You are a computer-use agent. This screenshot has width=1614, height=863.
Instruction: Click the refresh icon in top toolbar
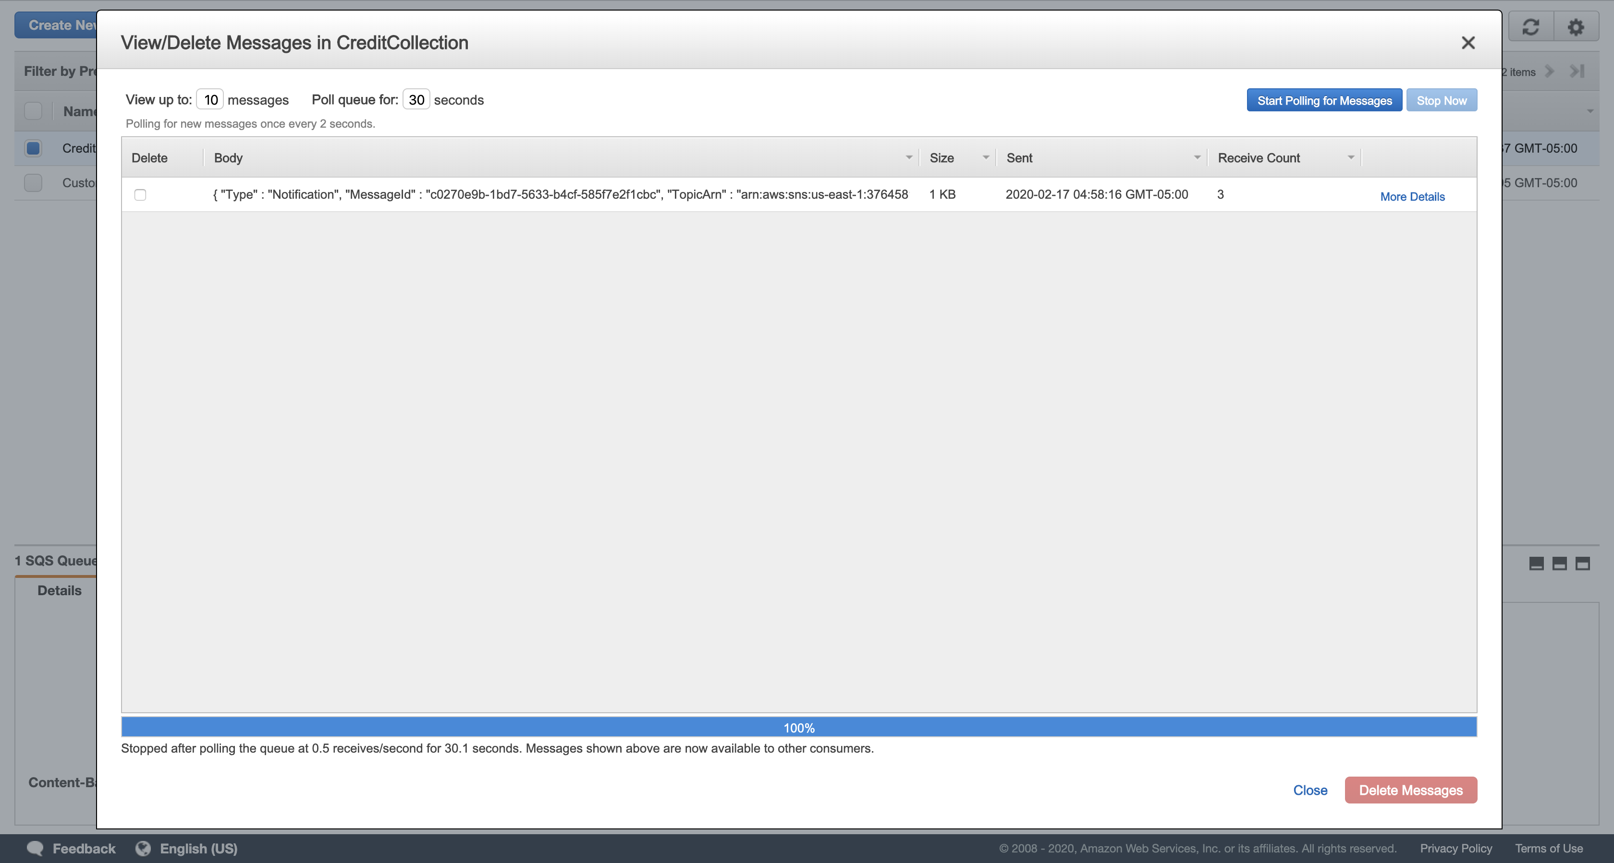tap(1531, 26)
